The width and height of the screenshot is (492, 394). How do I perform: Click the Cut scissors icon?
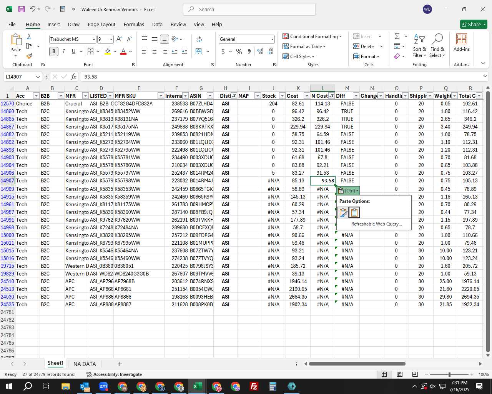(29, 36)
